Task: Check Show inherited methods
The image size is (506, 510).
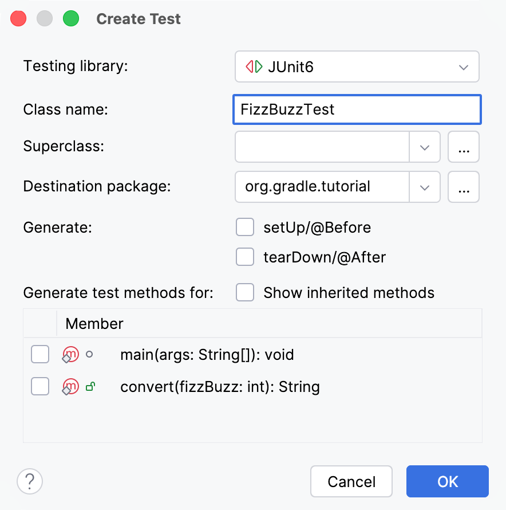Action: (245, 292)
